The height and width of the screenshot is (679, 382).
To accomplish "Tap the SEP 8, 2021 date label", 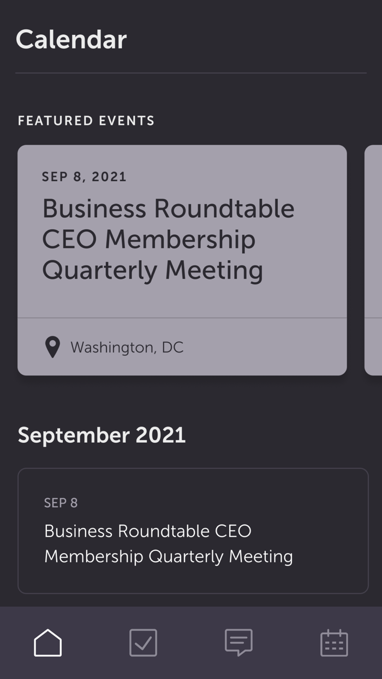I will point(83,176).
